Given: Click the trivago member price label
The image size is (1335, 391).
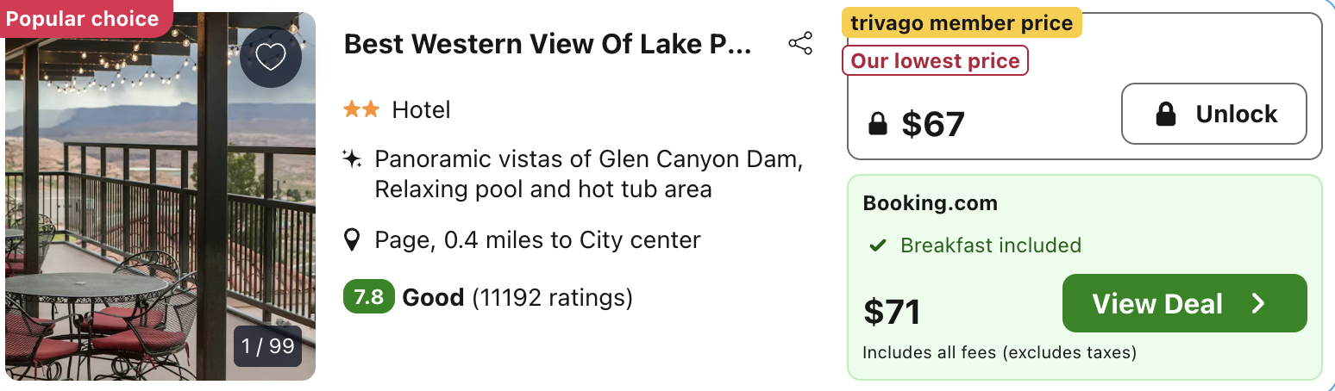Looking at the screenshot, I should [962, 23].
